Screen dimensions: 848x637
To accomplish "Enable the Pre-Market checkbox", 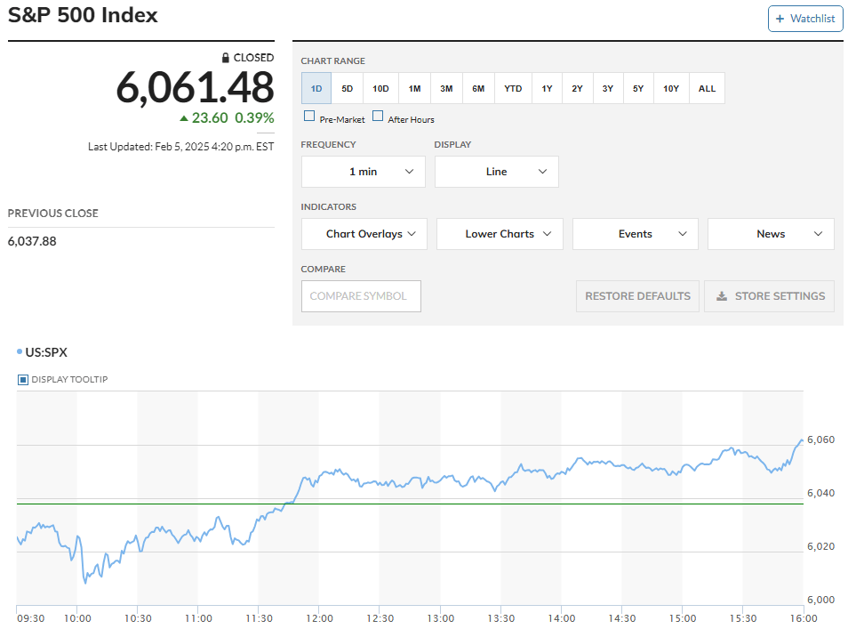I will click(x=309, y=117).
